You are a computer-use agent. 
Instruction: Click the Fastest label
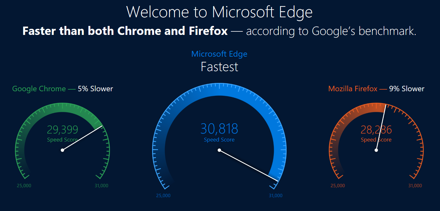pos(219,67)
